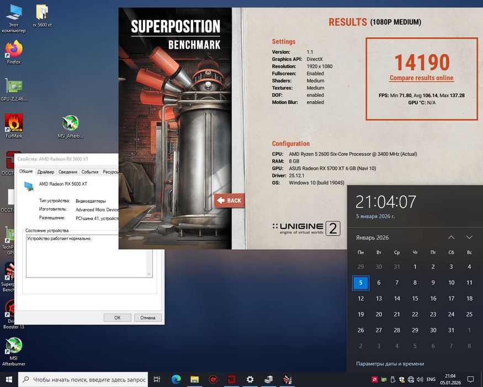Open network status tray icon
Screen dimensions: 483x387
tap(411, 379)
